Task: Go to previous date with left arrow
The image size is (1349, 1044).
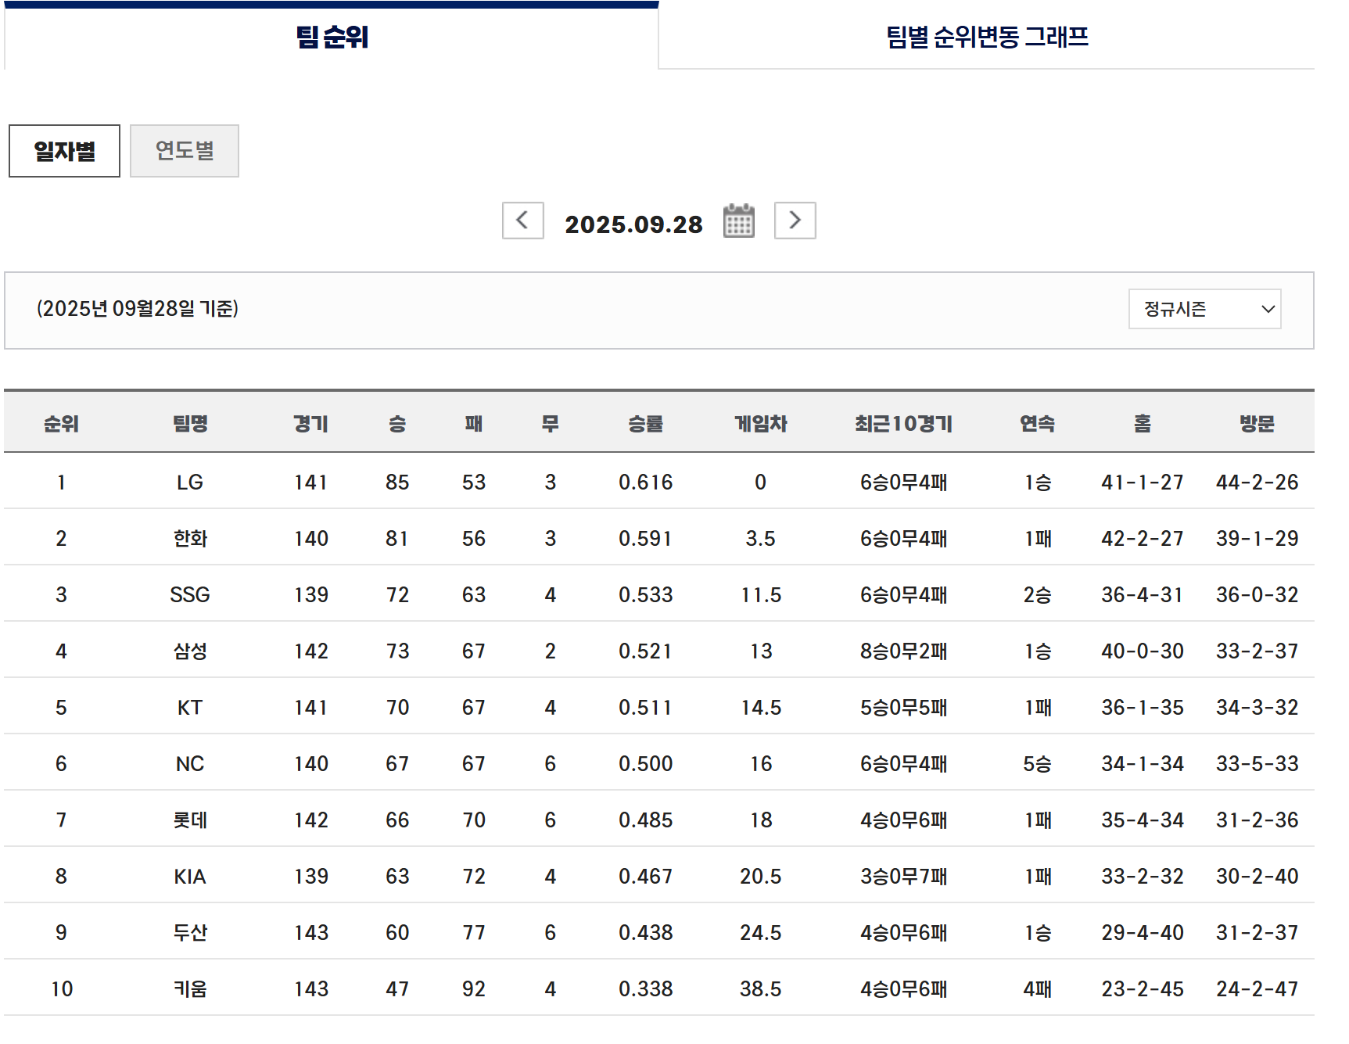Action: (x=522, y=221)
